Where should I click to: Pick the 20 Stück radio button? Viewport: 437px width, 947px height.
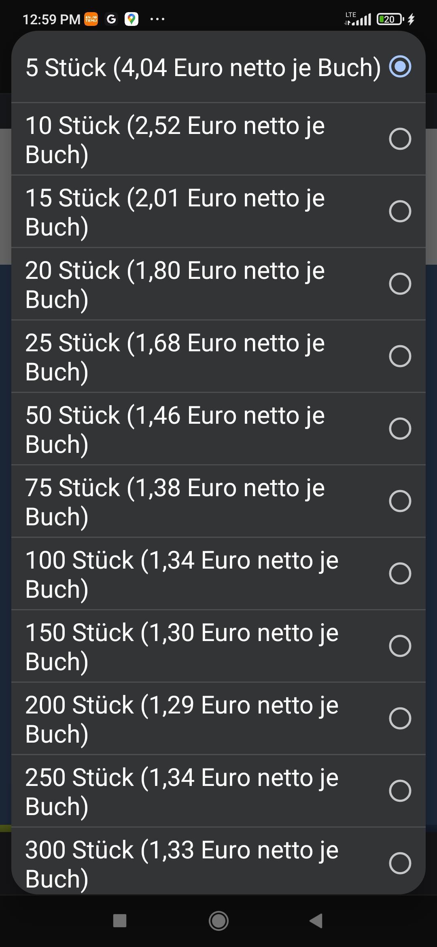tap(400, 284)
